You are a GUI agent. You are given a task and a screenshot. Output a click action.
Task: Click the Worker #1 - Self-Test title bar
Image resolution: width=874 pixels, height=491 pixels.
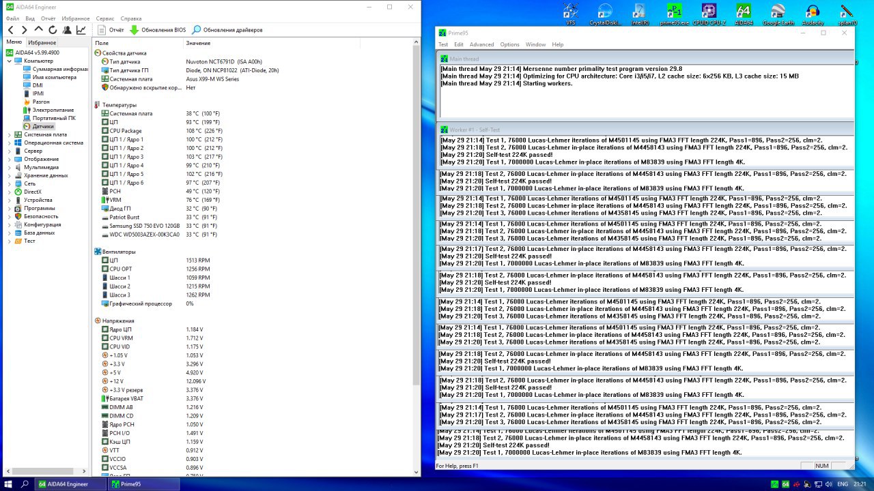point(645,130)
